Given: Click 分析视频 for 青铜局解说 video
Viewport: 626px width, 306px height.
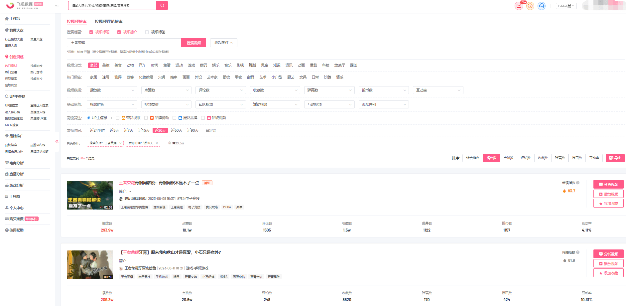Looking at the screenshot, I should pyautogui.click(x=608, y=184).
